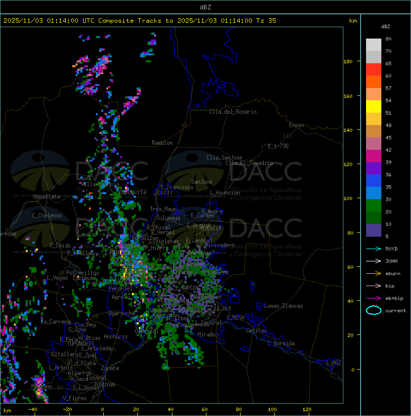Click the Encon map label
The width and height of the screenshot is (411, 416).
[296, 125]
